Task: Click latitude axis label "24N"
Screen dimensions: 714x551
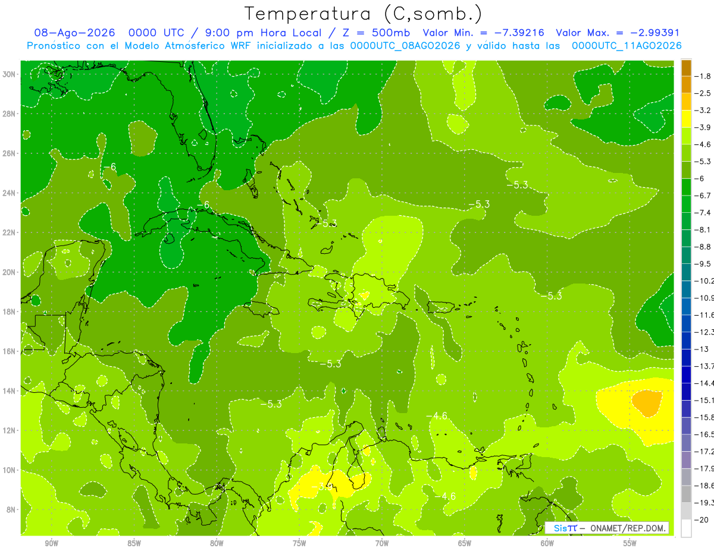Action: pos(10,193)
